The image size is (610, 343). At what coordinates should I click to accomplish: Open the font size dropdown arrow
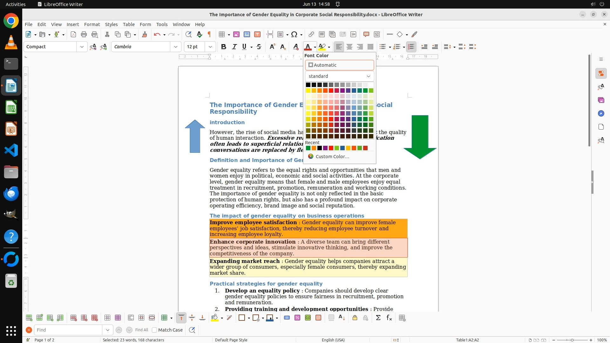click(210, 47)
